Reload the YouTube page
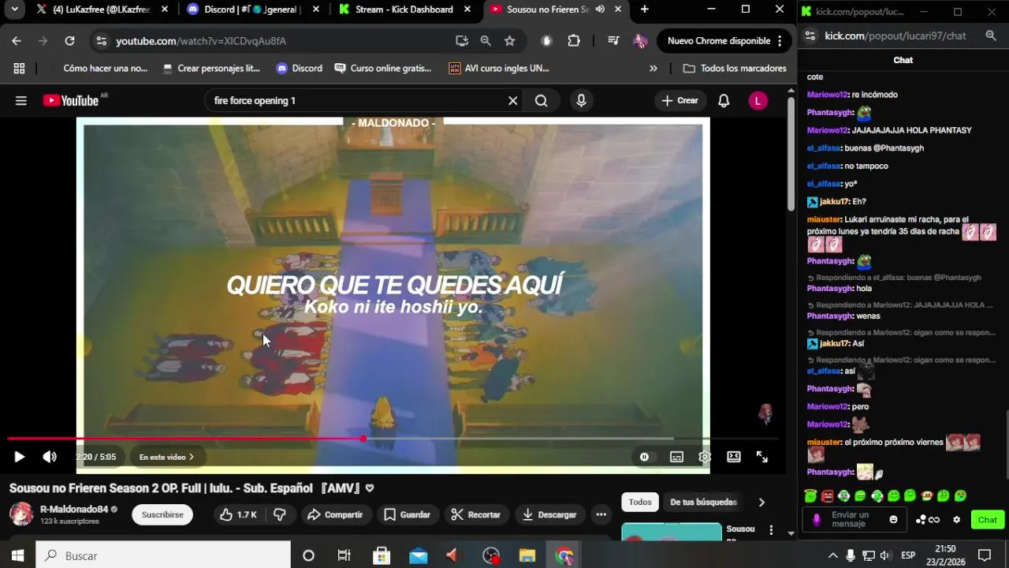The image size is (1009, 568). (69, 40)
